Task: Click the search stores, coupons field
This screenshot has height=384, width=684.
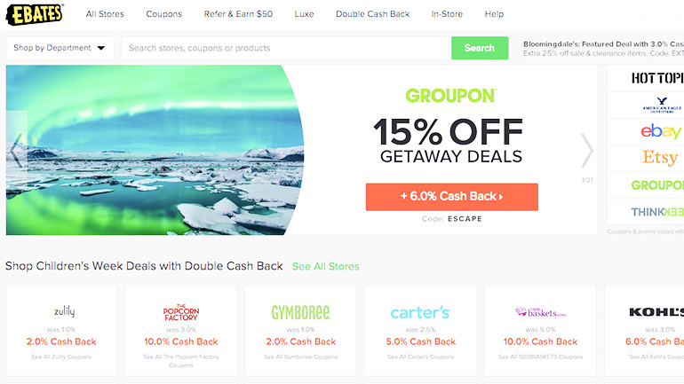Action: [286, 48]
